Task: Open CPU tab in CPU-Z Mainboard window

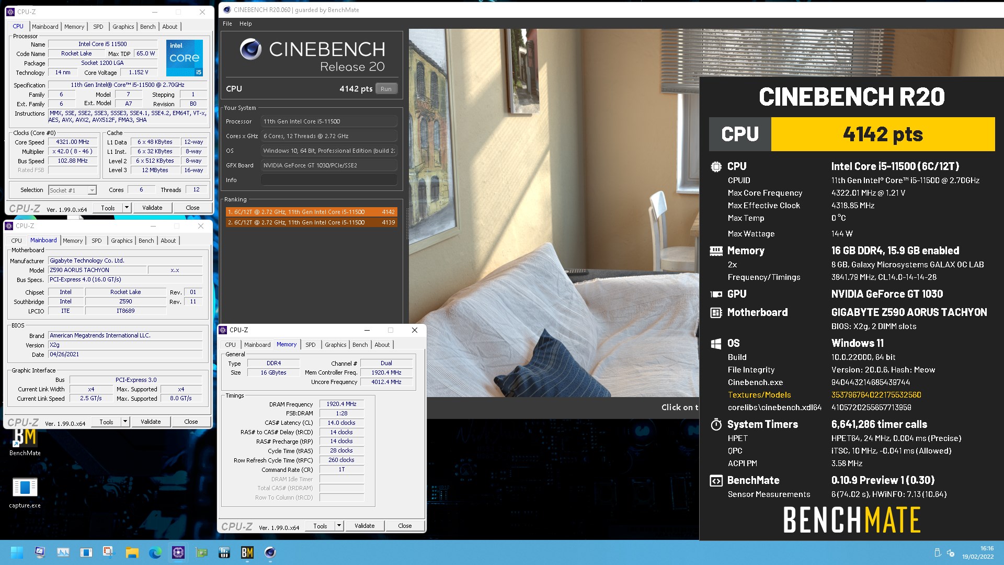Action: click(x=17, y=241)
